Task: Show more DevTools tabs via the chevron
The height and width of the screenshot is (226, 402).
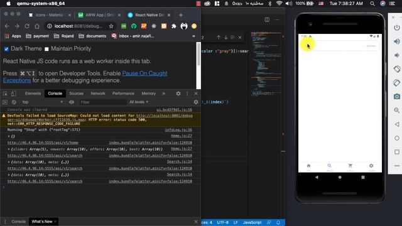Action: coord(164,94)
